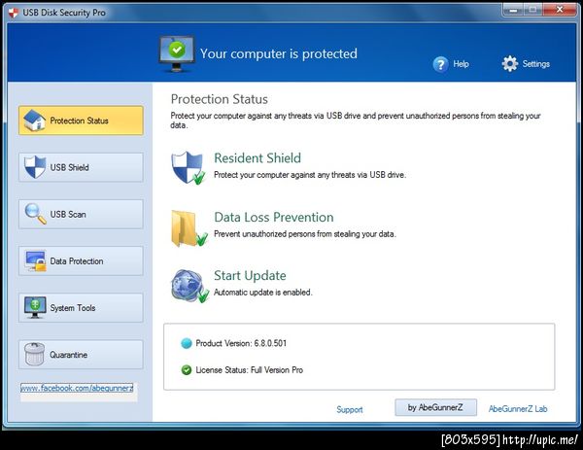583x450 pixels.
Task: Click the Settings text label
Action: [x=535, y=64]
